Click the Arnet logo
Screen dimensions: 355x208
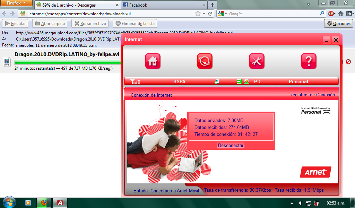(x=315, y=172)
